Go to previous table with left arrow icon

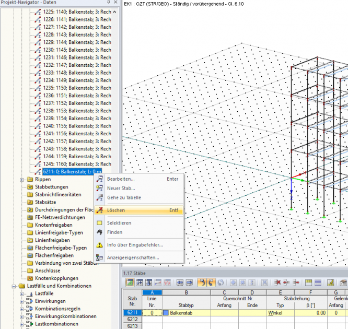180,283
